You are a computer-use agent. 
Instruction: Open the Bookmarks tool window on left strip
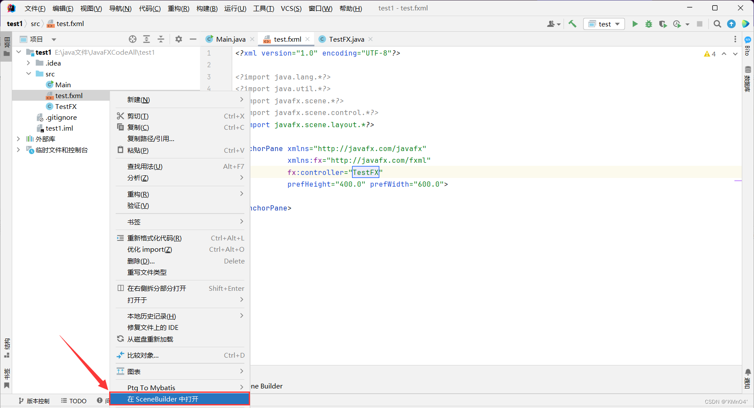[7, 378]
